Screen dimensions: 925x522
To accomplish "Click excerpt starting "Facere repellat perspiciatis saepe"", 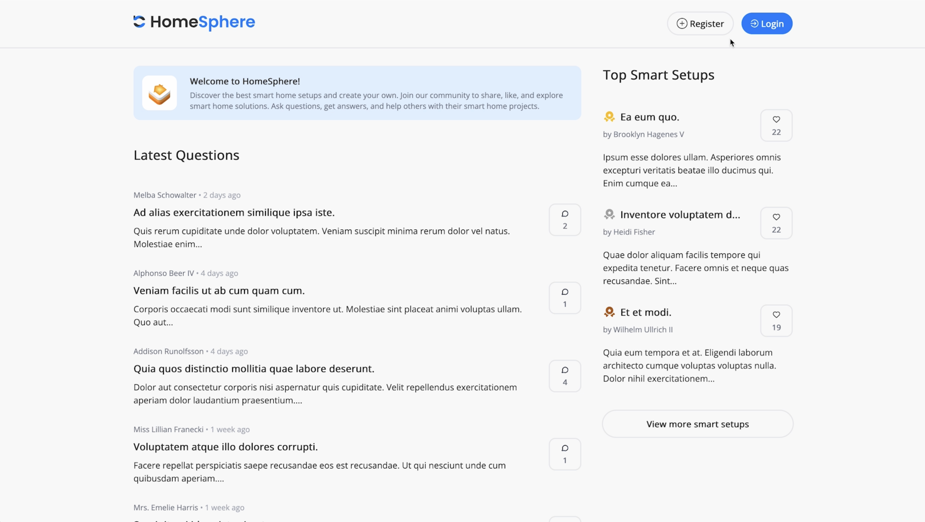I will pos(320,472).
